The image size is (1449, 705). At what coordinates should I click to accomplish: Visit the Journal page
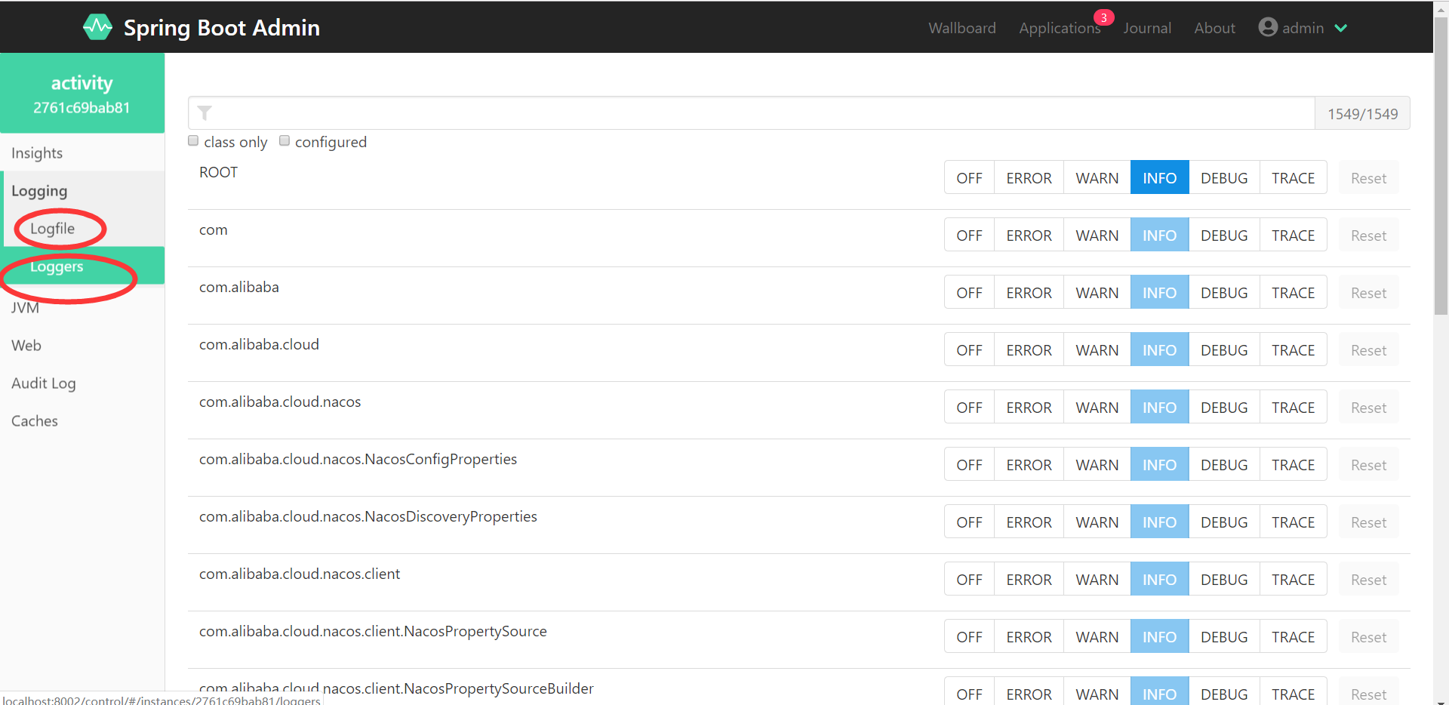click(1147, 28)
